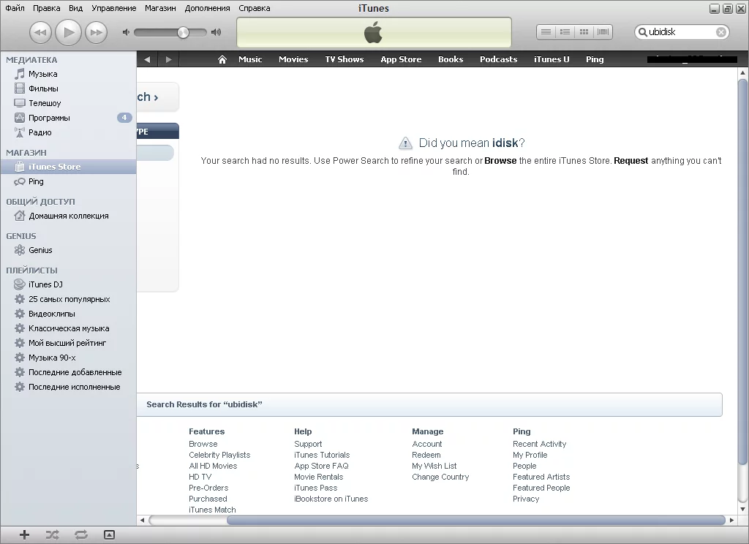749x544 pixels.
Task: Open Домашняя коллекция home sharing
Action: 68,216
